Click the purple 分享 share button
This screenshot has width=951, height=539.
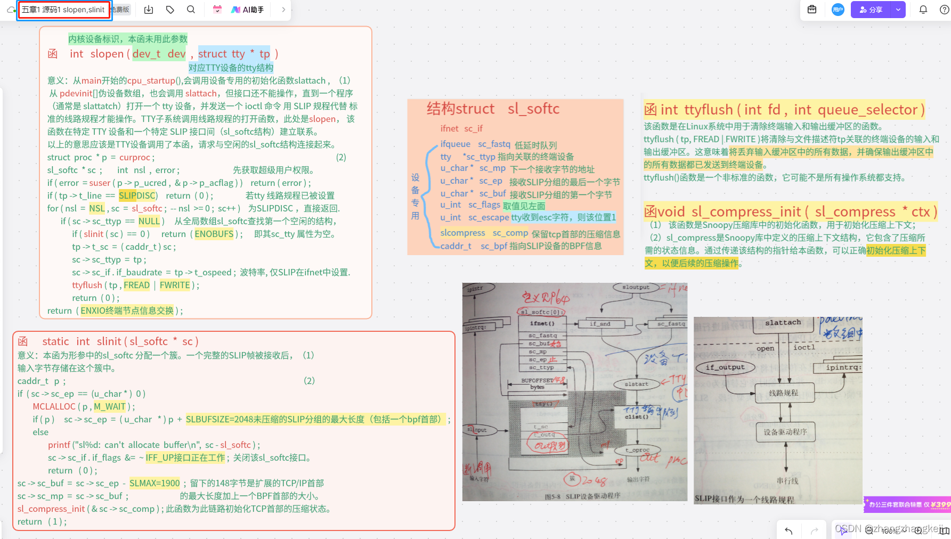click(871, 10)
